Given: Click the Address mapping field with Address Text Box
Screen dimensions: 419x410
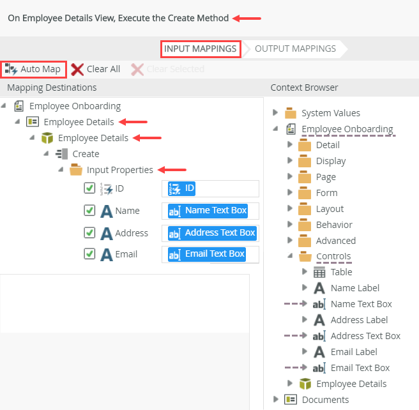Looking at the screenshot, I should 212,233.
